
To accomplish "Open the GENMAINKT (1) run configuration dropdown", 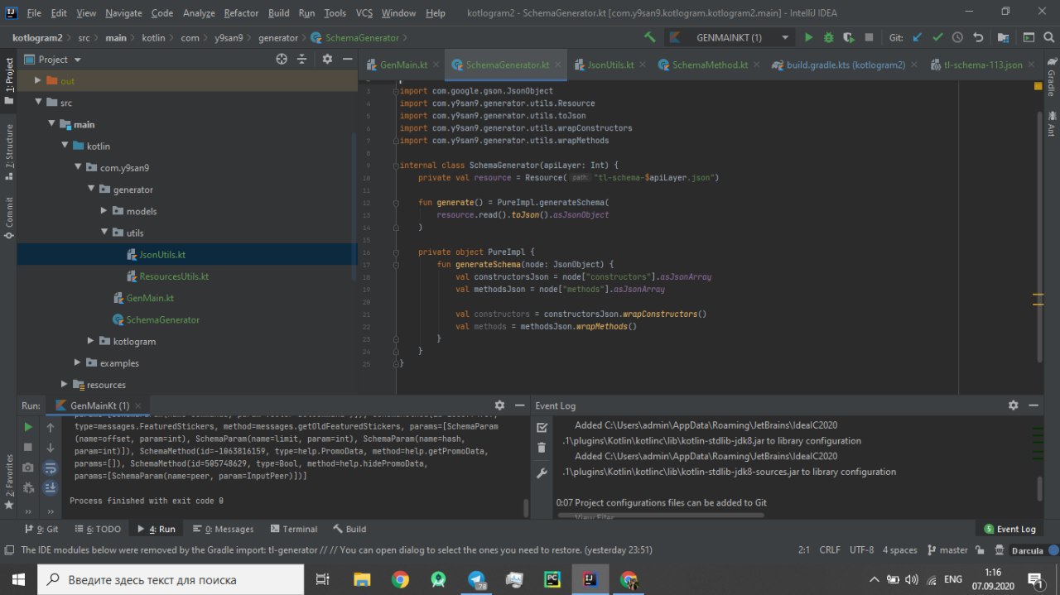I will pos(729,37).
